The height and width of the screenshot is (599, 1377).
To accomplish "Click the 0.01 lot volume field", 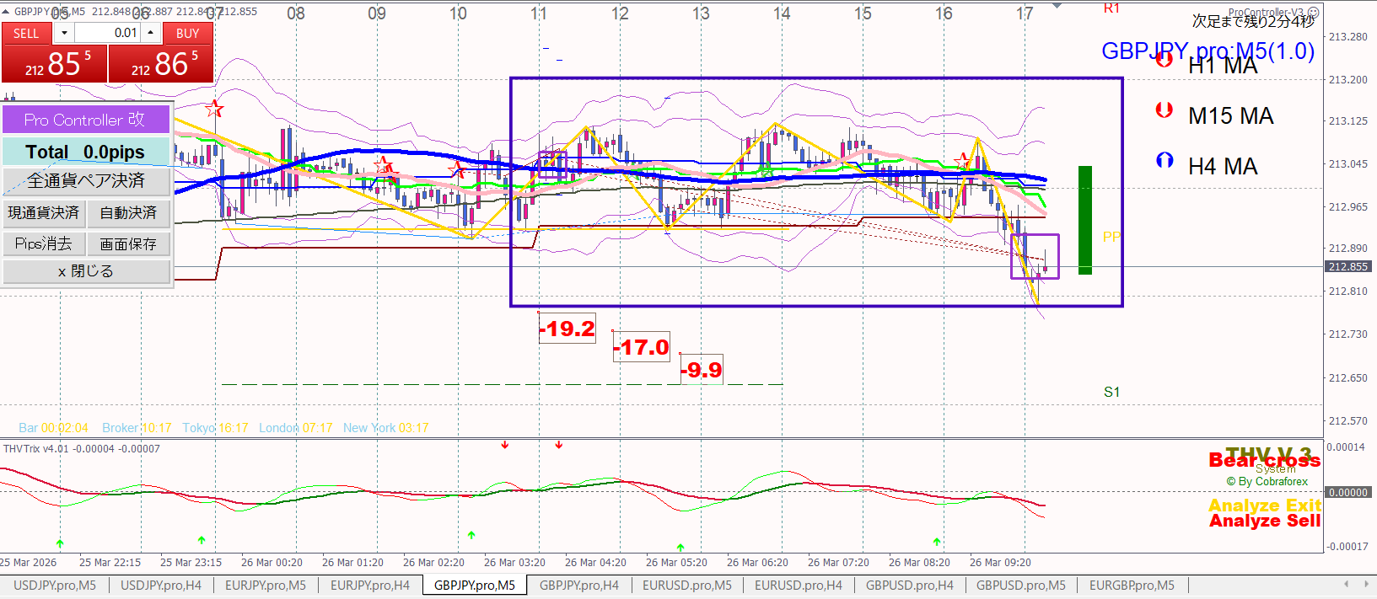I will [107, 33].
